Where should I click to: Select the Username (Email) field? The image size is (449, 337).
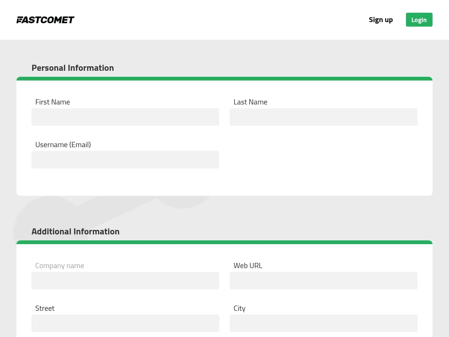coord(125,160)
